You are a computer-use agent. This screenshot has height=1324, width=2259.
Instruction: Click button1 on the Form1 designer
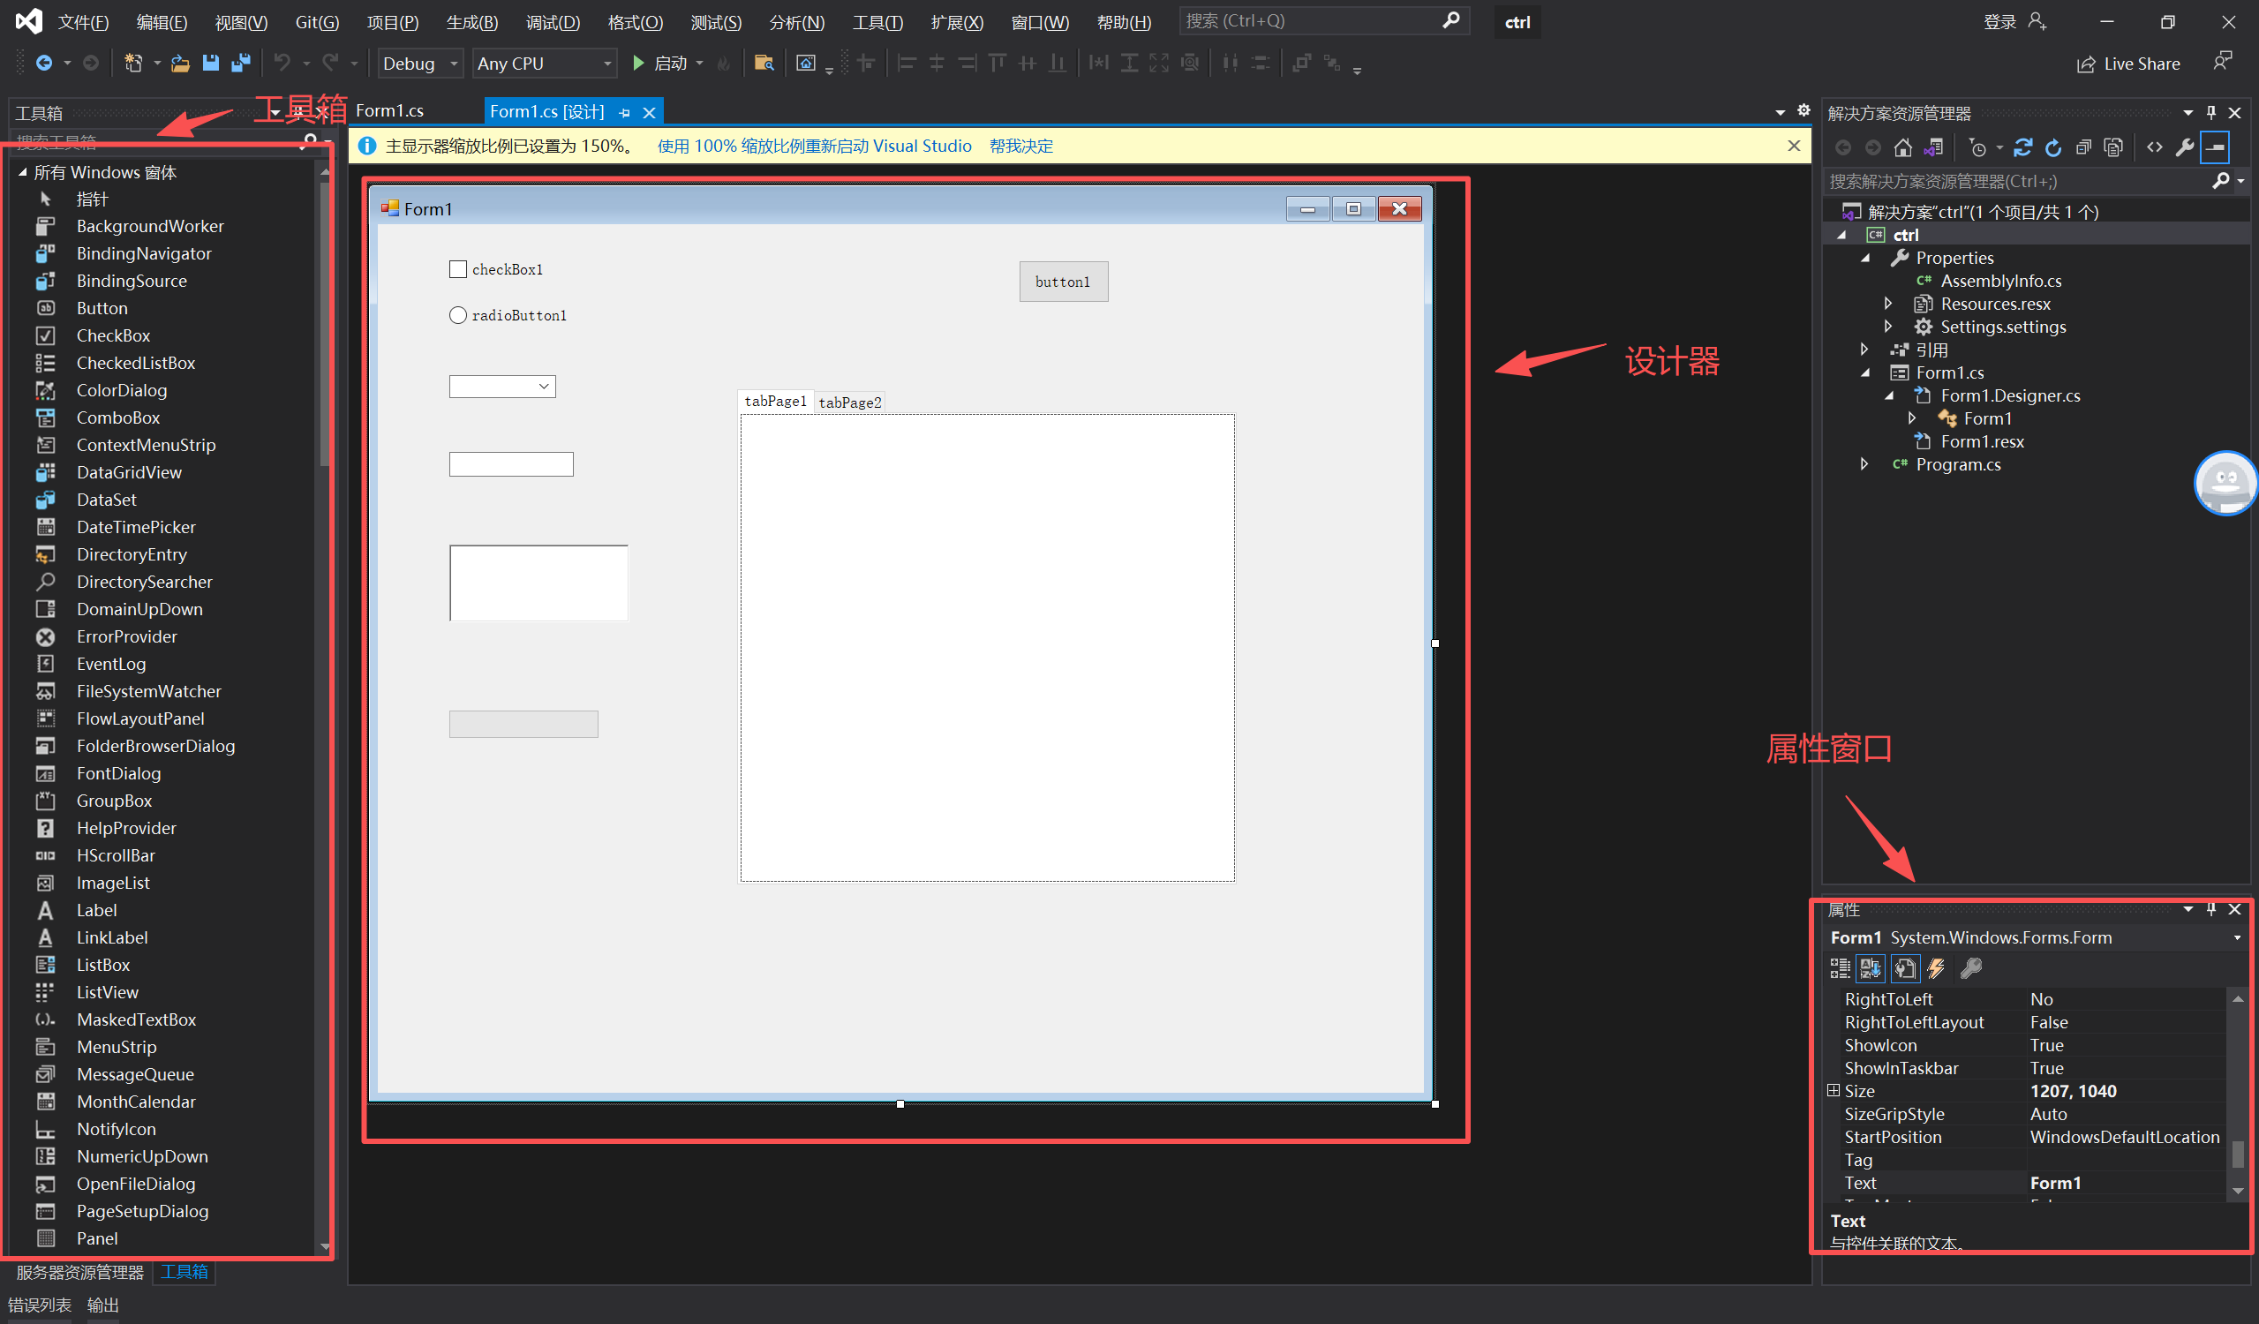(x=1063, y=282)
